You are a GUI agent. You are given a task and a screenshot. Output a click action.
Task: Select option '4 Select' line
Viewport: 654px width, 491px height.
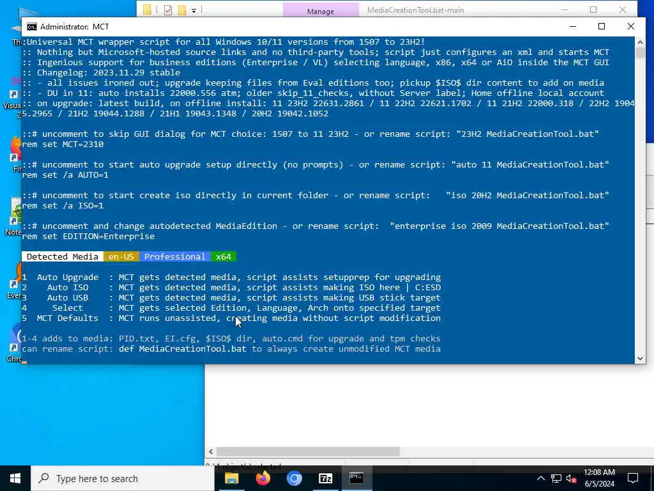pyautogui.click(x=231, y=308)
